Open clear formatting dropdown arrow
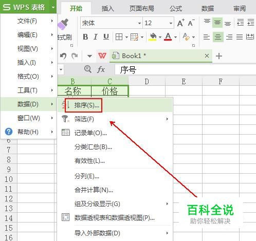Viewport: 256px width, 241px height. coord(193,37)
